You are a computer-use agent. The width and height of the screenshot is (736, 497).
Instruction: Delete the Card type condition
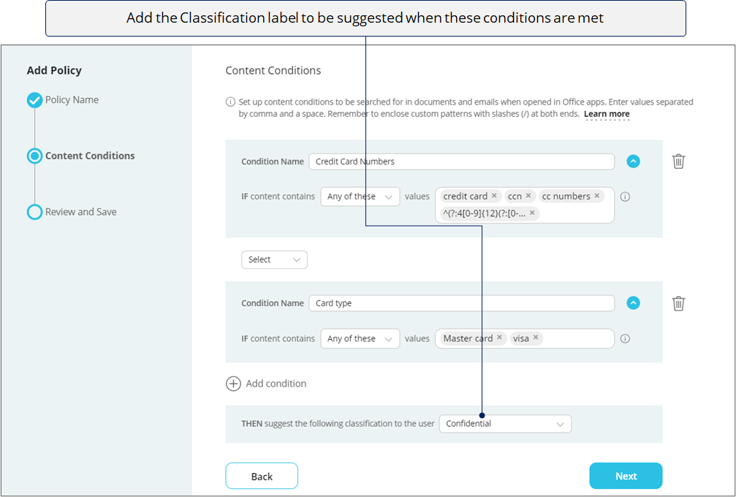pos(678,303)
